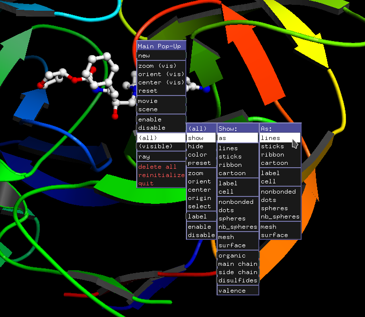
Task: Choose 'sticks' in Show submenu
Action: [237, 157]
